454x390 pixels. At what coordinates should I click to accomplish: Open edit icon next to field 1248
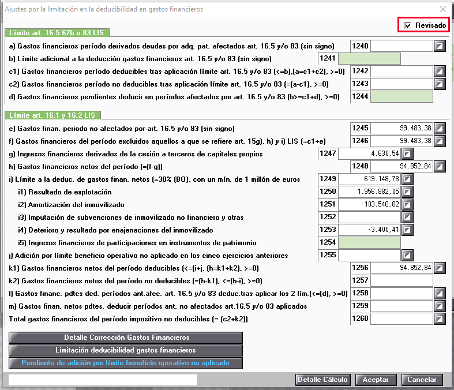tap(440, 167)
